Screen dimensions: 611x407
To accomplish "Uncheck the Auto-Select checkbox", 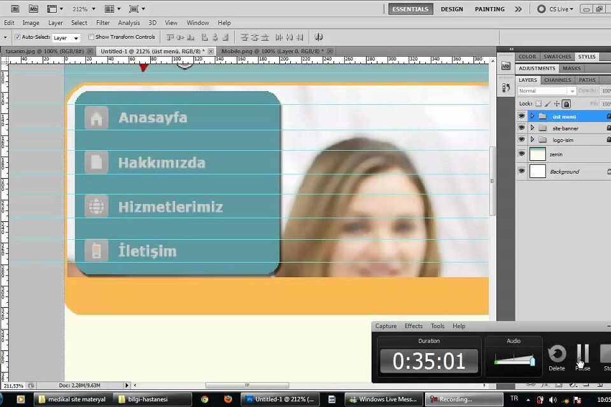I will click(x=18, y=38).
